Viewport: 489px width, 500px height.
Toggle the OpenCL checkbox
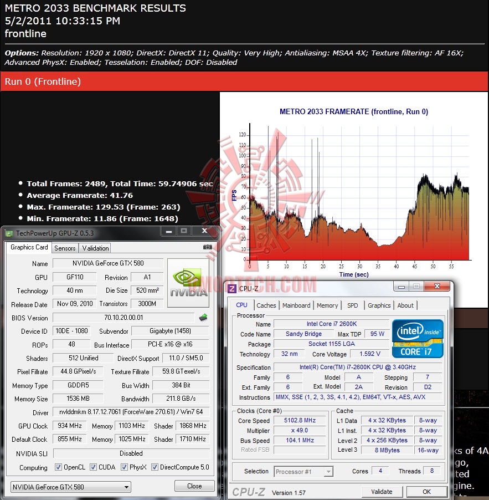58,467
